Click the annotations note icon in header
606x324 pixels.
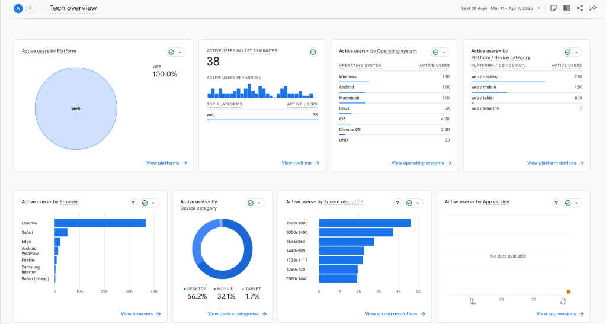coord(553,8)
